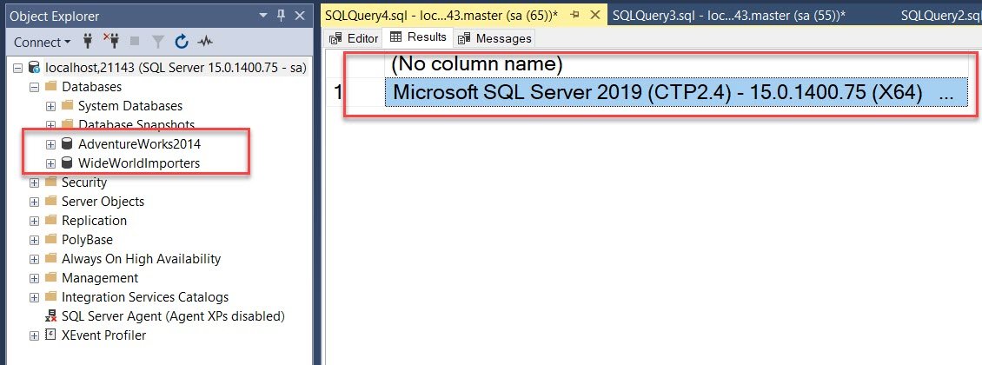The image size is (982, 365).
Task: Expand Integration Services Catalogs node
Action: pos(35,296)
